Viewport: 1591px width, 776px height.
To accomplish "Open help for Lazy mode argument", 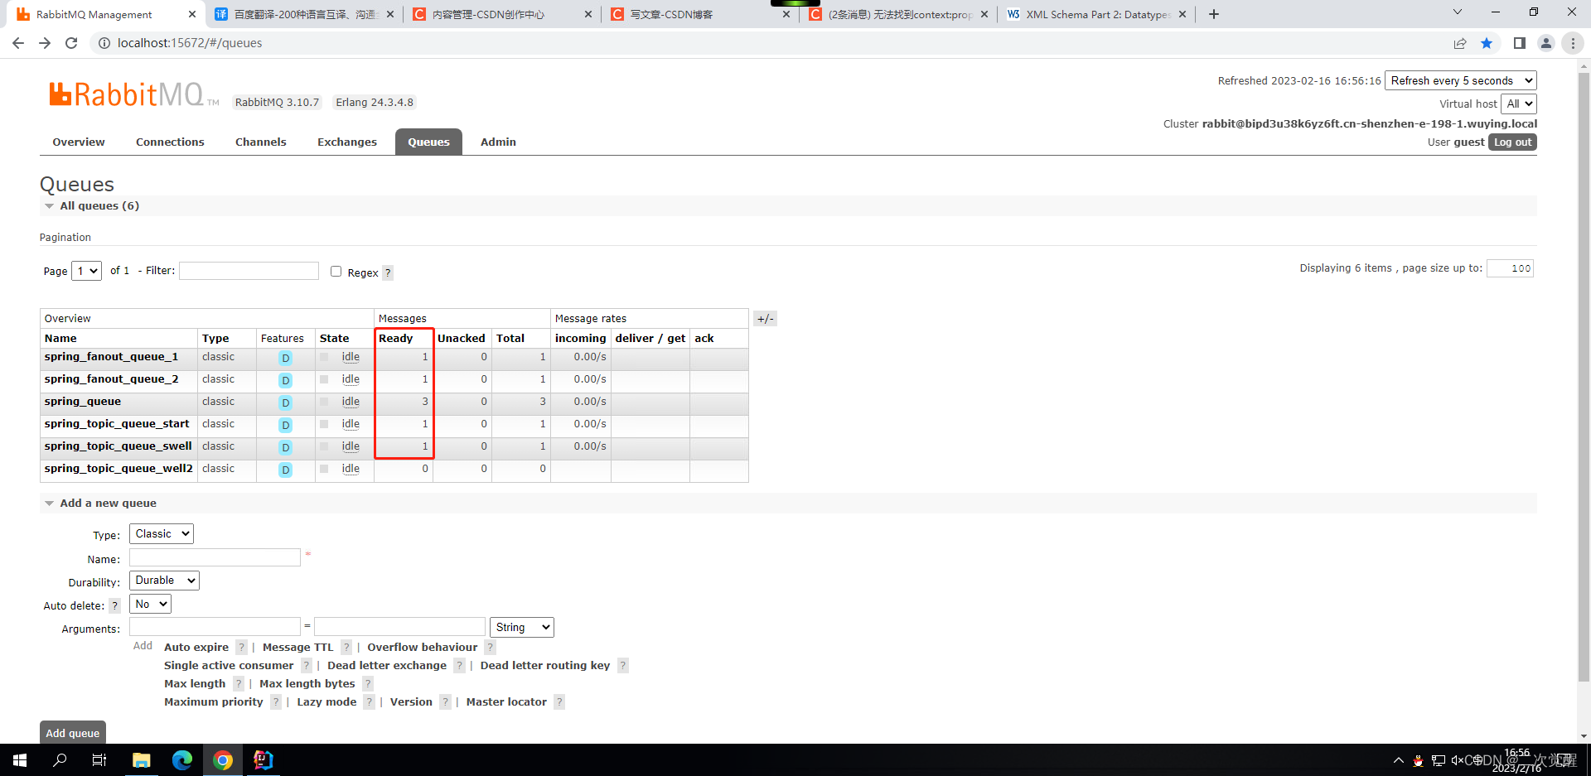I will click(x=370, y=701).
